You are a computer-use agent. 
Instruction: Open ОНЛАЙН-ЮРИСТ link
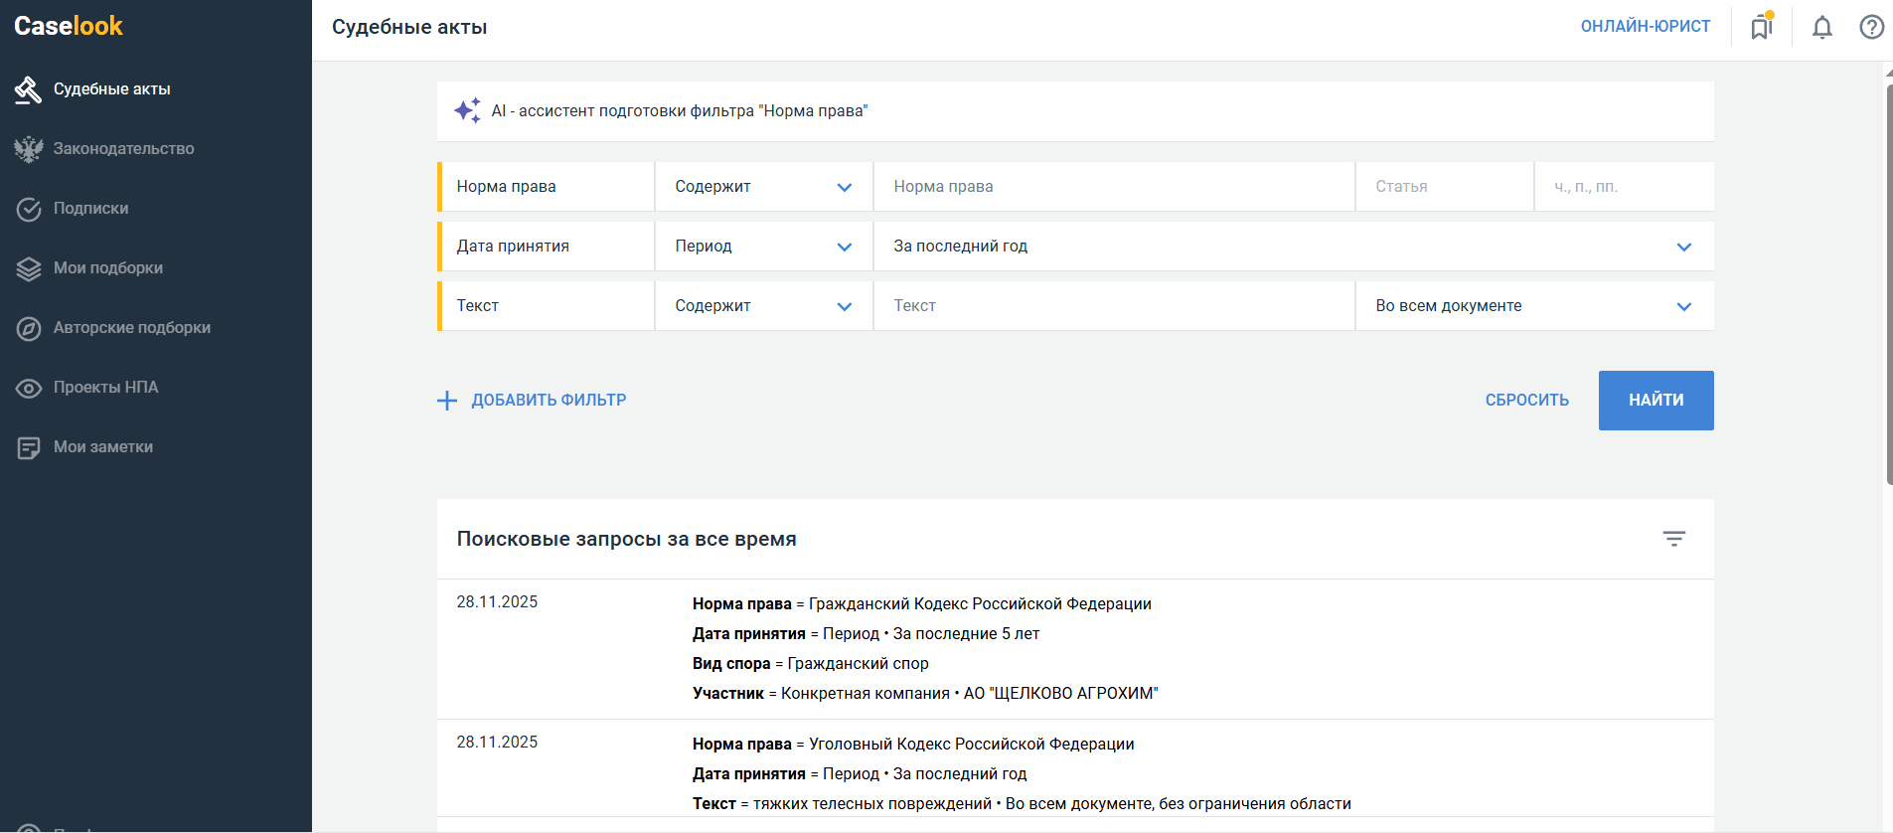click(x=1645, y=27)
